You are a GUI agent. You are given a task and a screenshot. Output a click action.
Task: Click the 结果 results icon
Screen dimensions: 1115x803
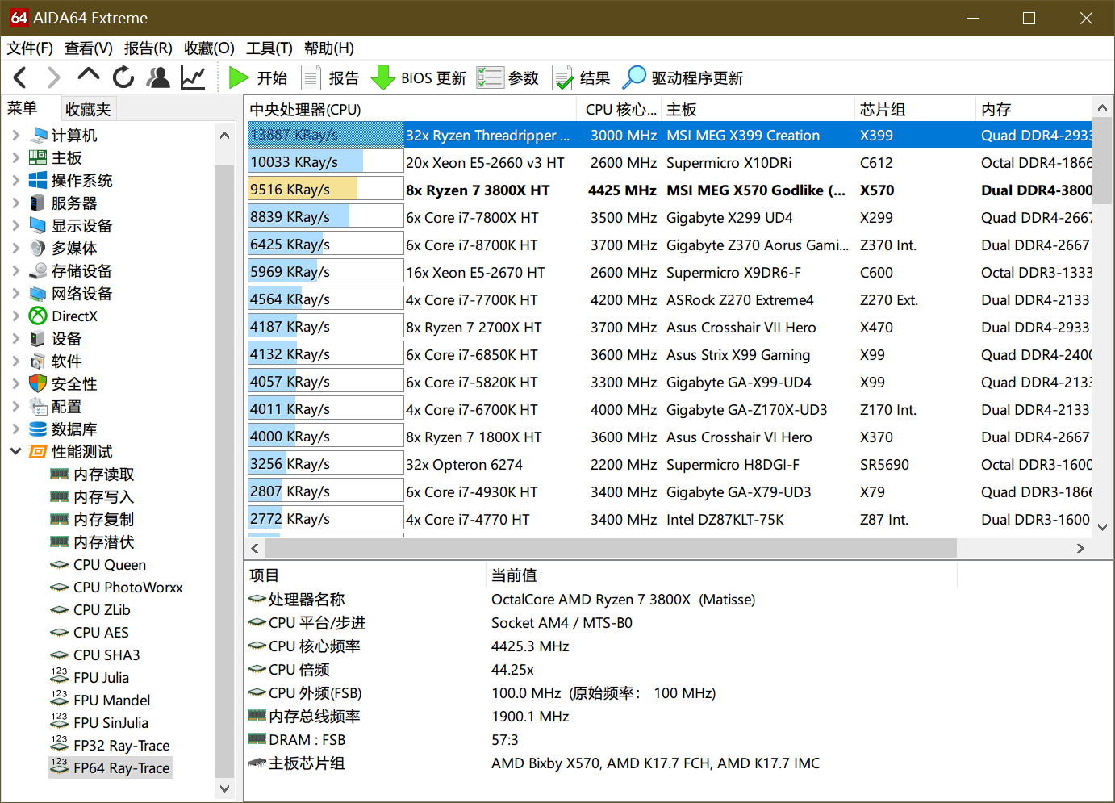pos(562,77)
